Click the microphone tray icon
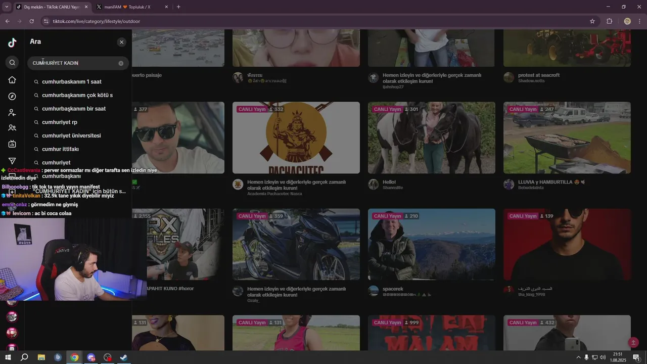This screenshot has height=364, width=647. point(586,357)
